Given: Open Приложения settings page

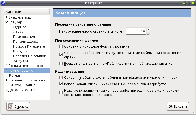Looking at the screenshot, I should pyautogui.click(x=24, y=37).
